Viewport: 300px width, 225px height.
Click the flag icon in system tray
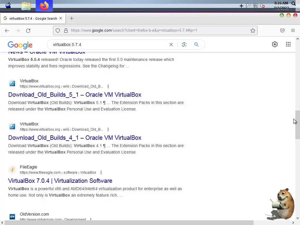click(x=248, y=6)
